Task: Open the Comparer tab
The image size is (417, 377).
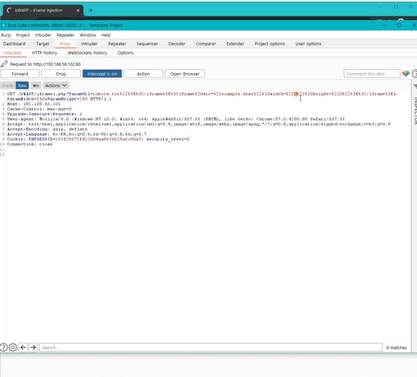Action: (x=206, y=44)
